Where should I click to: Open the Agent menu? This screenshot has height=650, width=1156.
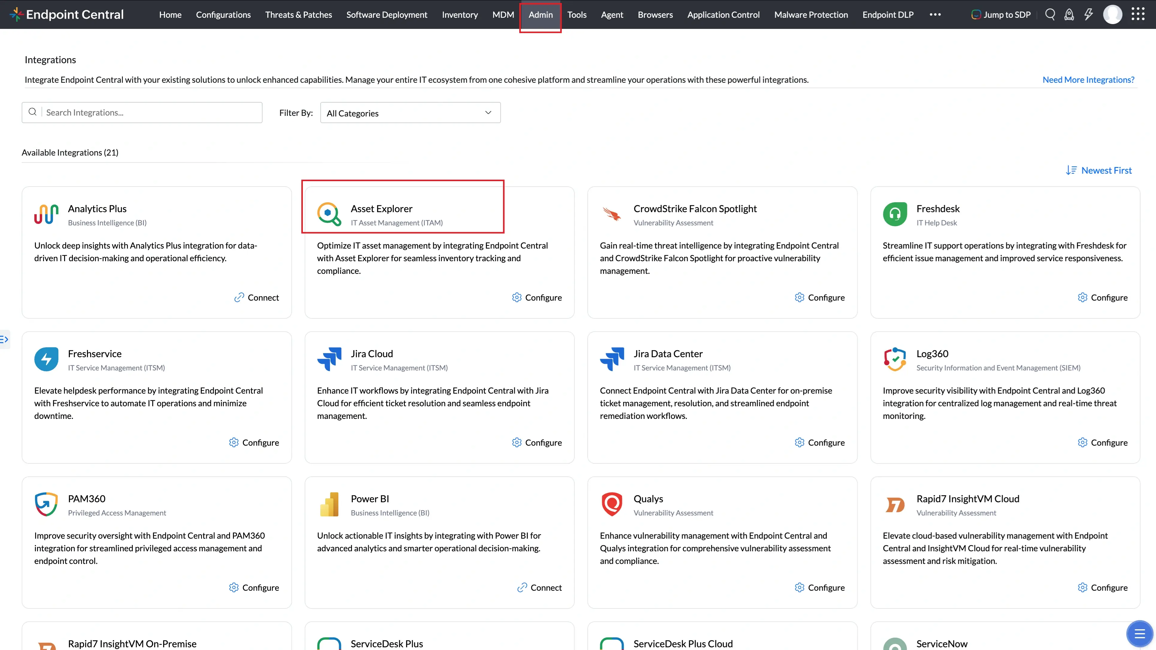pos(612,14)
